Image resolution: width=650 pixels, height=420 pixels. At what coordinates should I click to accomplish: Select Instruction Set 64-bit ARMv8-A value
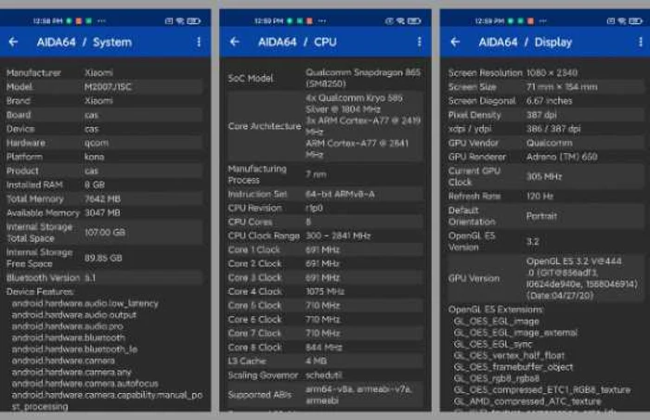click(340, 194)
